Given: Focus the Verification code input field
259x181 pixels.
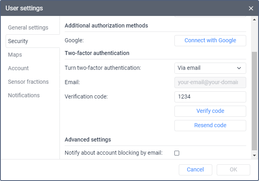Looking at the screenshot, I should coord(210,96).
